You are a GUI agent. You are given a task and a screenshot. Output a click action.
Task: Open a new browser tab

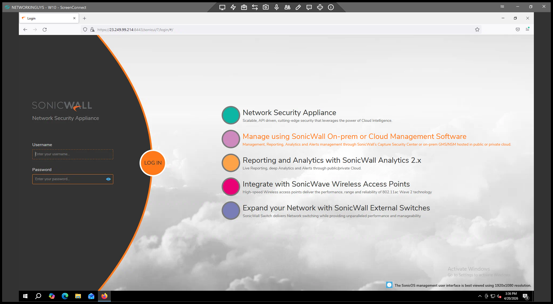click(x=85, y=18)
